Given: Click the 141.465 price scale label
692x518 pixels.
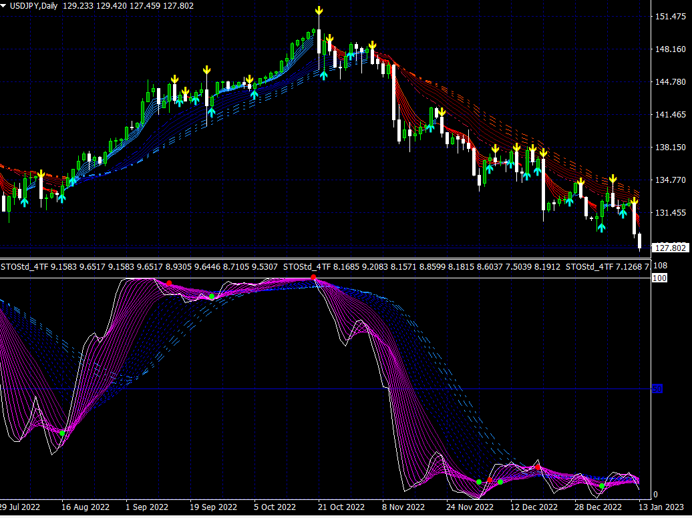Looking at the screenshot, I should pyautogui.click(x=671, y=115).
